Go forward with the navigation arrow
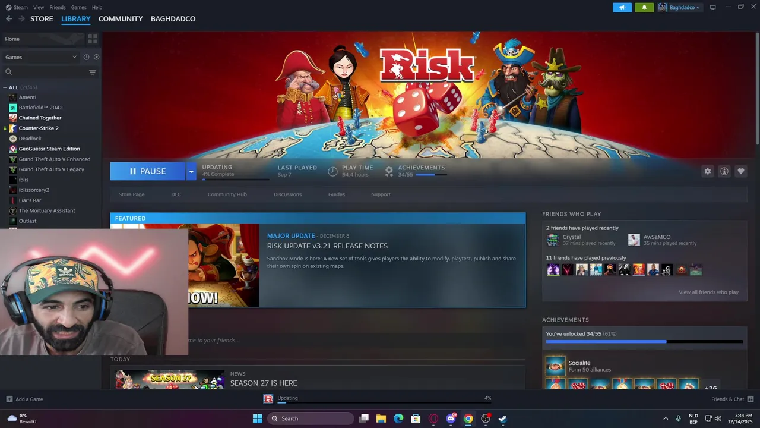The width and height of the screenshot is (760, 428). [21, 19]
